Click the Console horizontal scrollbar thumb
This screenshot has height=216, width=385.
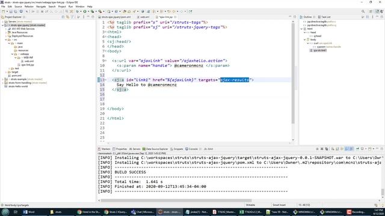click(176, 200)
